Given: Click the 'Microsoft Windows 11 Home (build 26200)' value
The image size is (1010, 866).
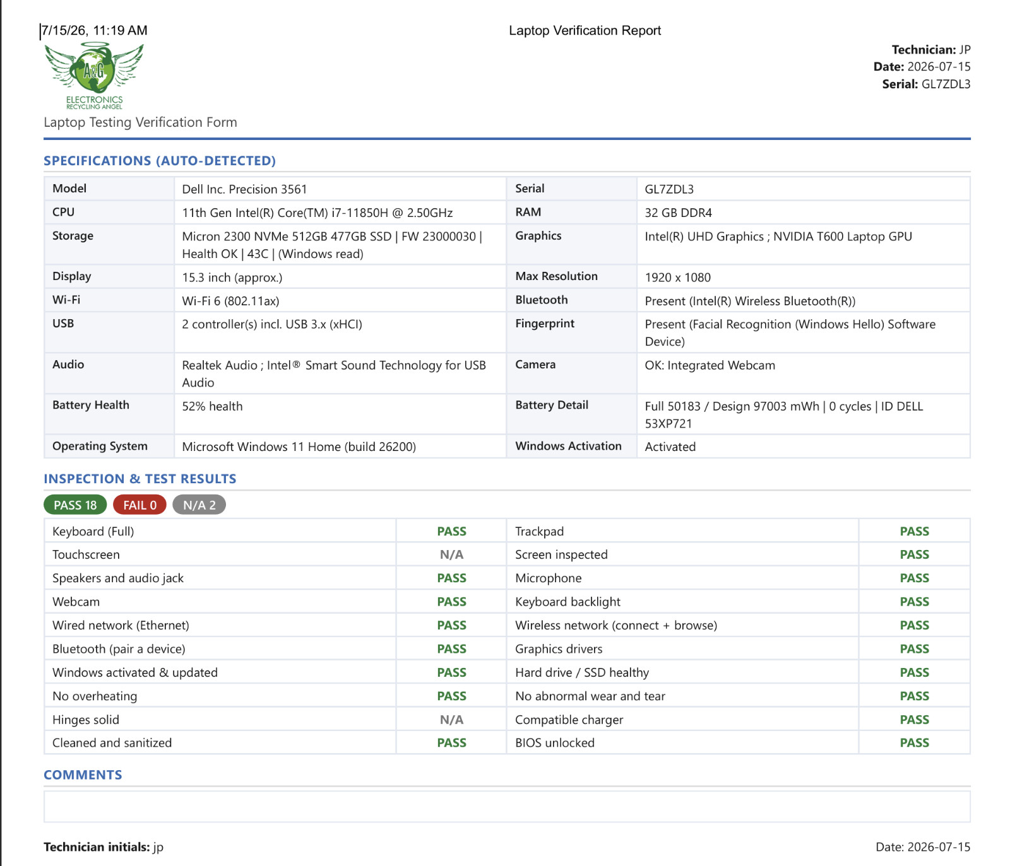Looking at the screenshot, I should pyautogui.click(x=299, y=447).
